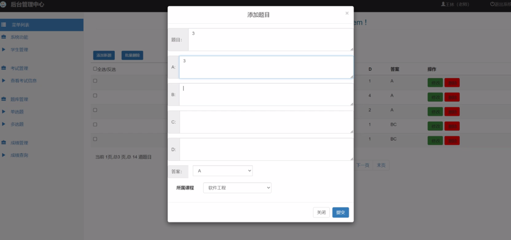Click 修改 in the fourth table row

pos(435,126)
